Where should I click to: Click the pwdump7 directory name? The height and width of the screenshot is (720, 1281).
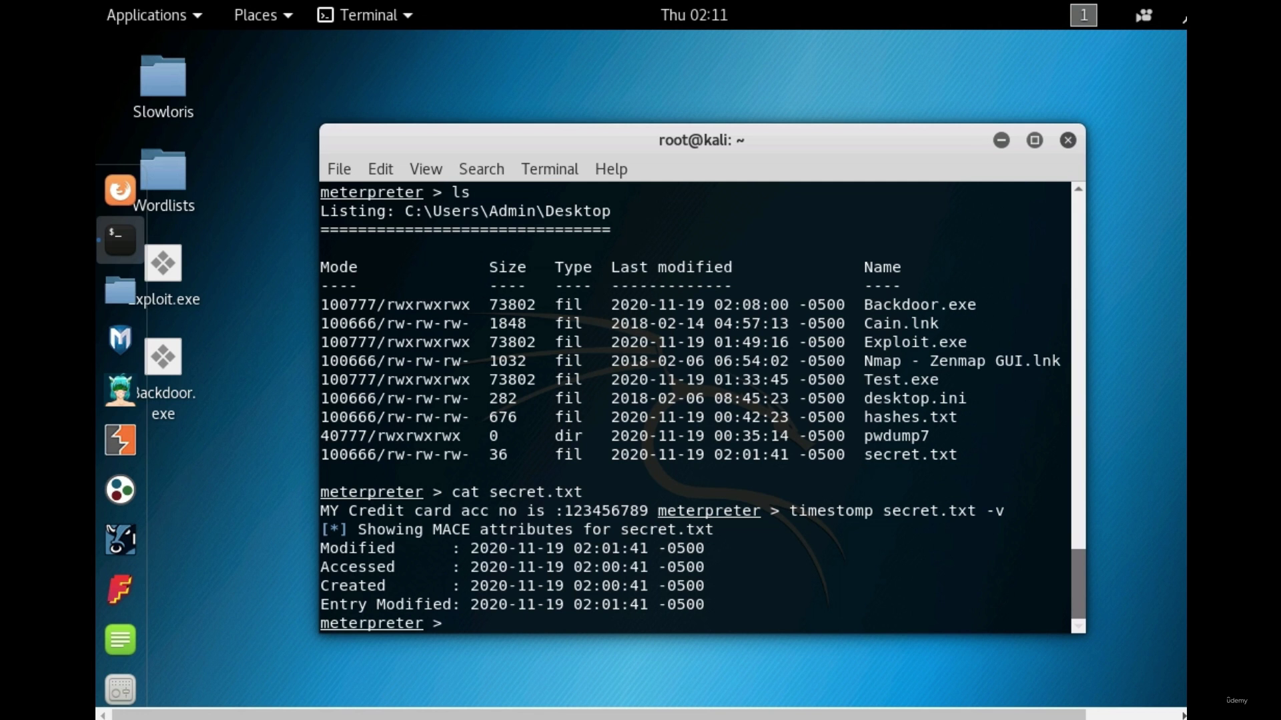pos(896,436)
